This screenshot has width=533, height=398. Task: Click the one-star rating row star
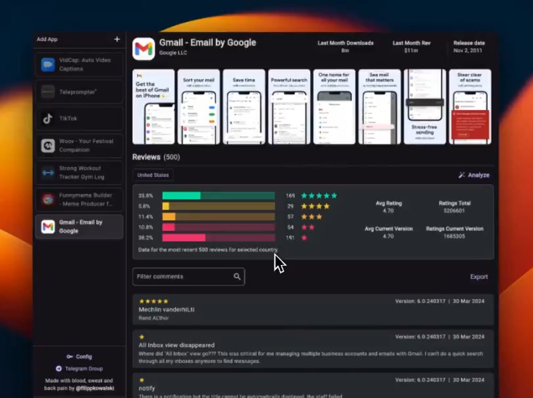tap(304, 238)
